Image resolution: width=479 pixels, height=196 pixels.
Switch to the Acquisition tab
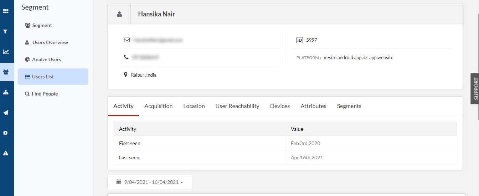[x=159, y=106]
